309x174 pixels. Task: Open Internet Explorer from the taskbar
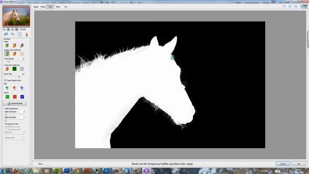tap(27, 171)
